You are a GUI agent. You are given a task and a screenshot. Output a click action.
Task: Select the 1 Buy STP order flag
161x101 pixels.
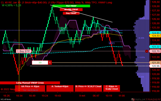pyautogui.click(x=24, y=51)
